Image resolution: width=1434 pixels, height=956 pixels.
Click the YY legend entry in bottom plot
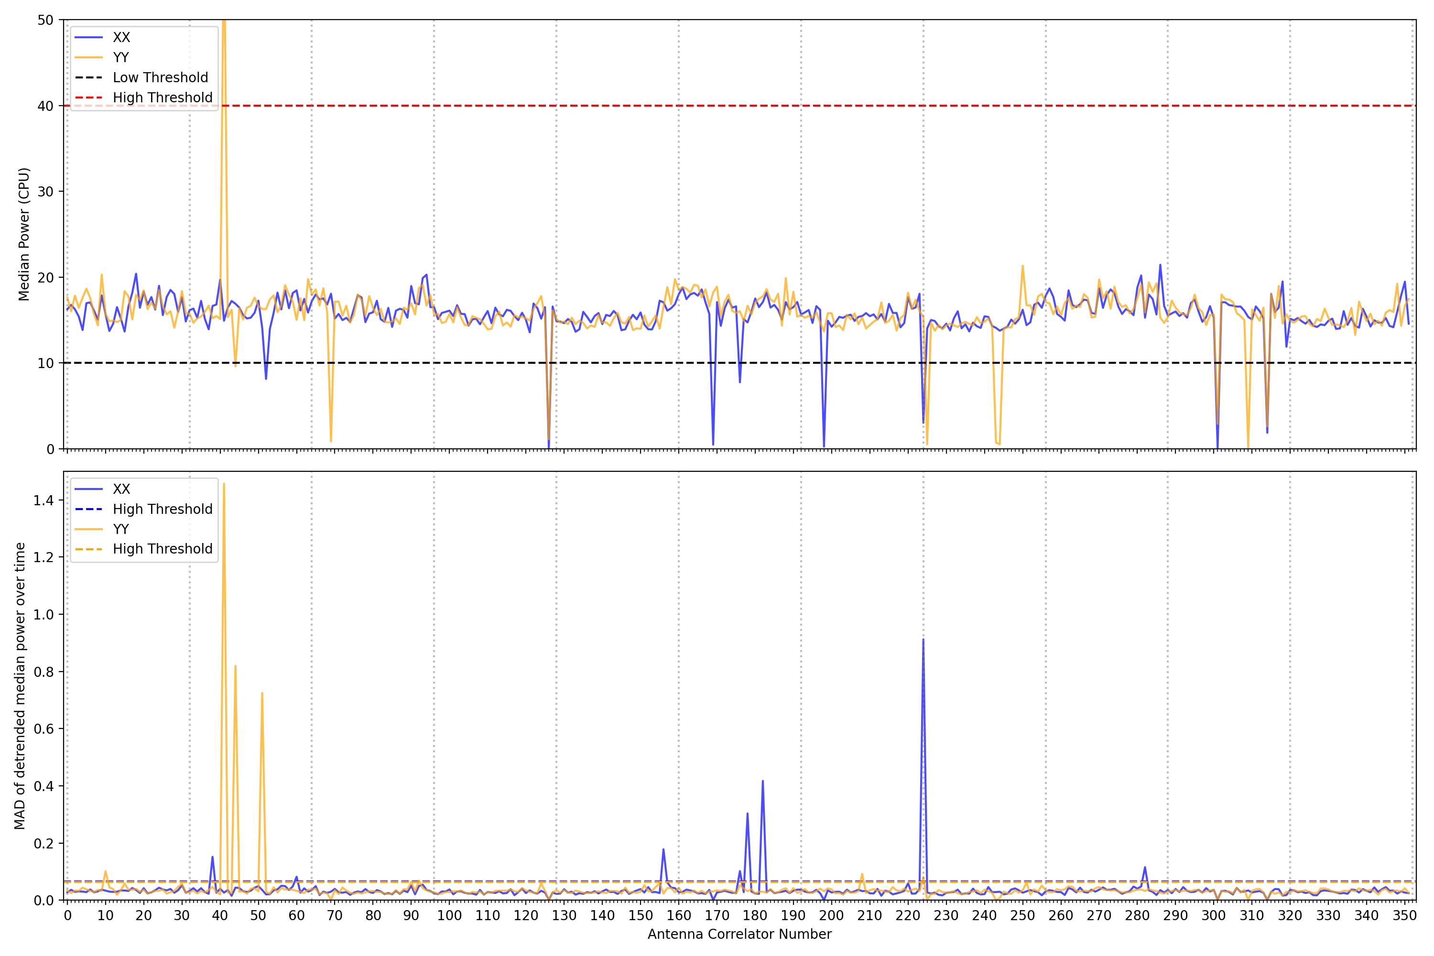(x=121, y=529)
